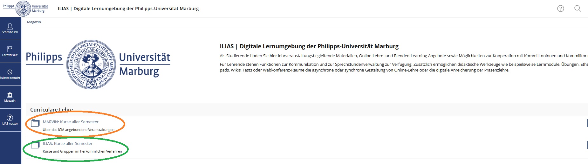
Task: Expand the actions menu on the MARVIN row
Action: click(x=587, y=123)
